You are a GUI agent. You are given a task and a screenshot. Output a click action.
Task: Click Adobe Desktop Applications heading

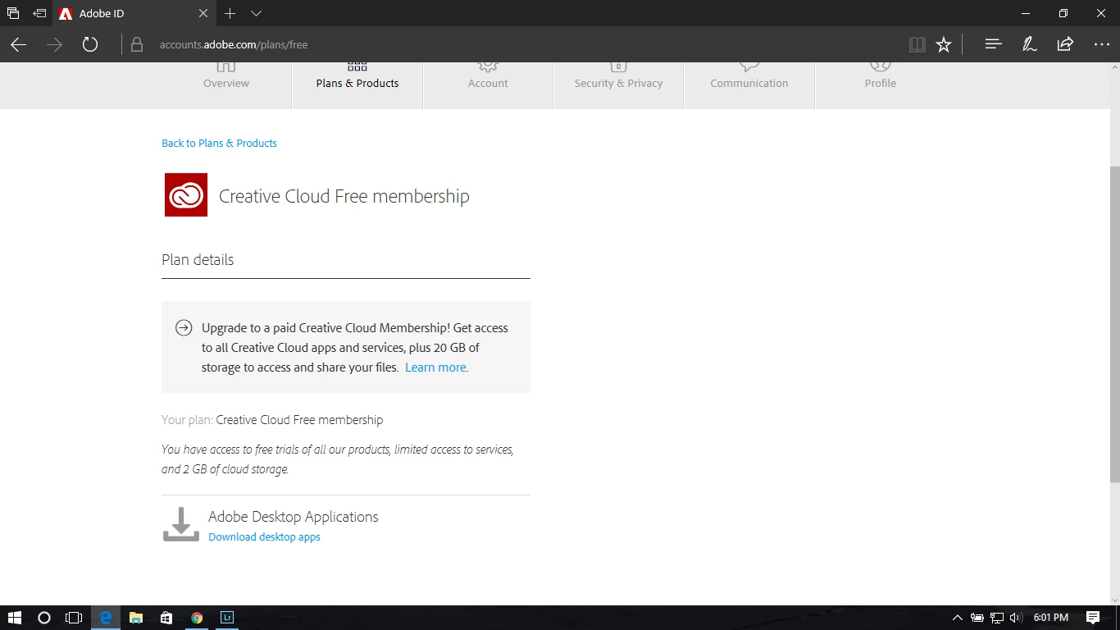[x=294, y=517]
